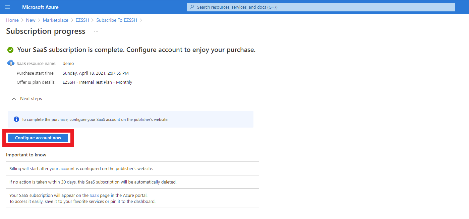Open the SaaS page link

pyautogui.click(x=94, y=195)
